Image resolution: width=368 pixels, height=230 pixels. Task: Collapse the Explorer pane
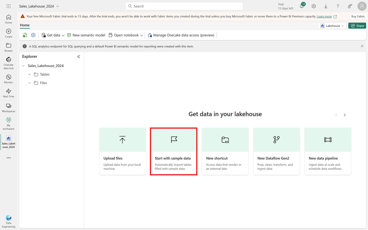[79, 56]
